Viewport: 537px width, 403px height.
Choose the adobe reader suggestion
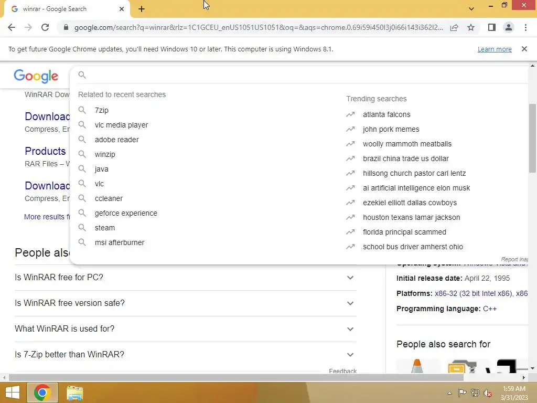click(x=117, y=140)
